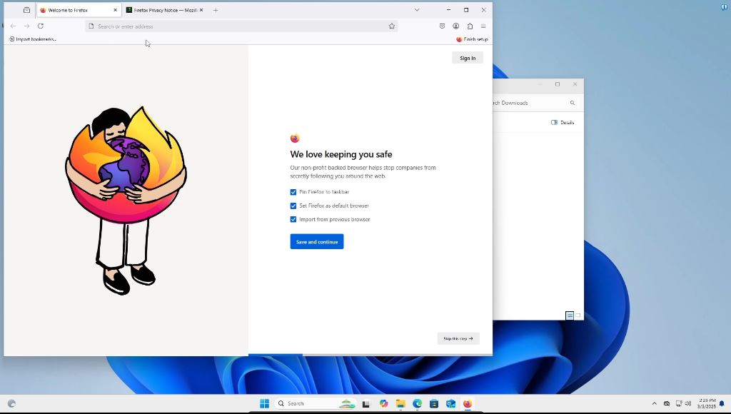731x414 pixels.
Task: Open the Extensions puzzle icon
Action: pyautogui.click(x=470, y=26)
